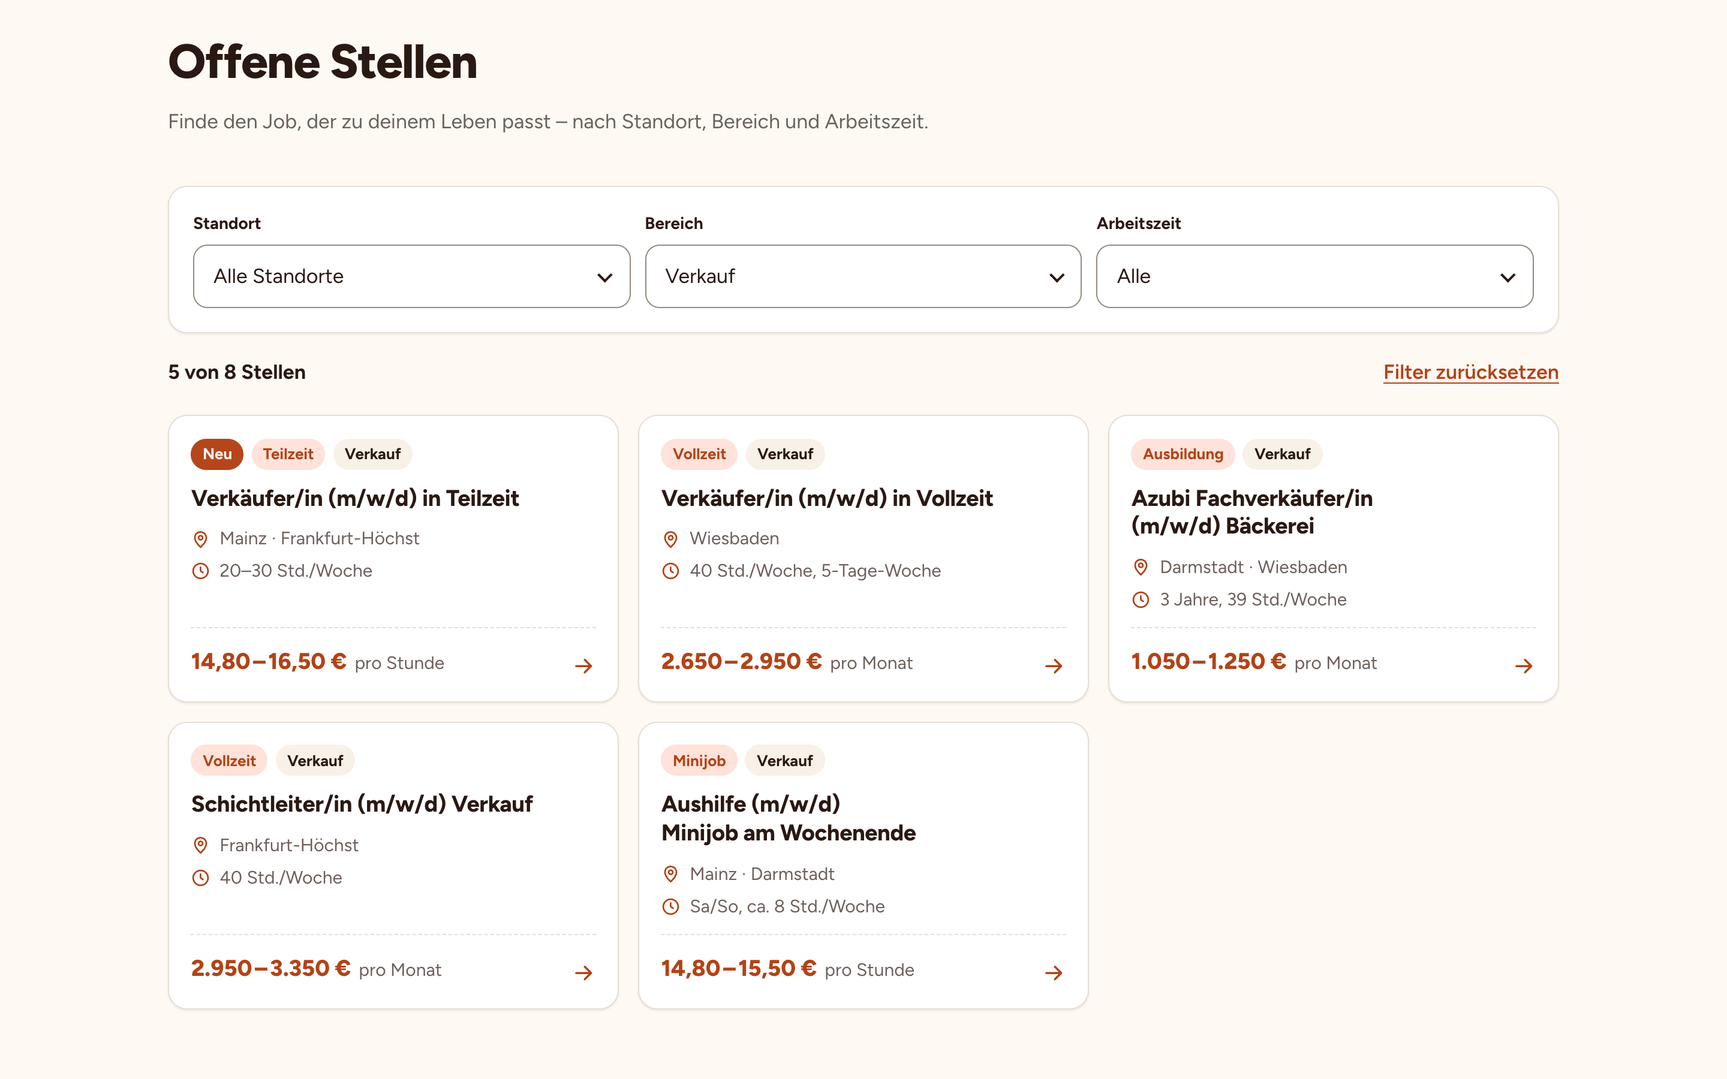Click location pin beside Frankfurt-Höchst in the Schichtleiter card

coord(200,846)
